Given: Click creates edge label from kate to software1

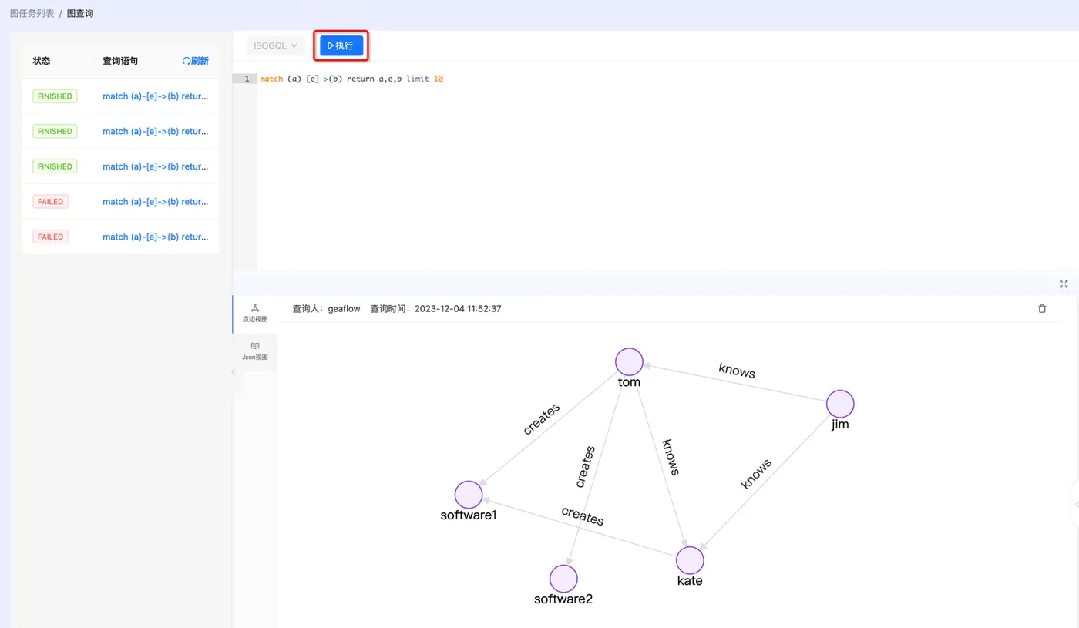Looking at the screenshot, I should 583,515.
